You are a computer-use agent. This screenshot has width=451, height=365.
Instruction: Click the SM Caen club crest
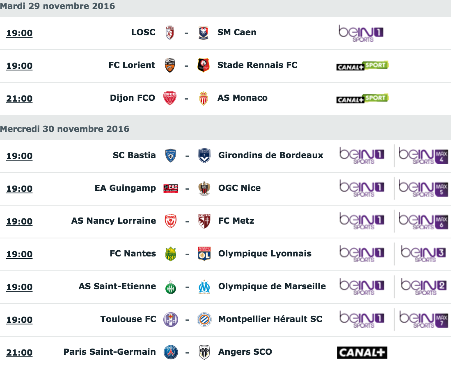[204, 33]
